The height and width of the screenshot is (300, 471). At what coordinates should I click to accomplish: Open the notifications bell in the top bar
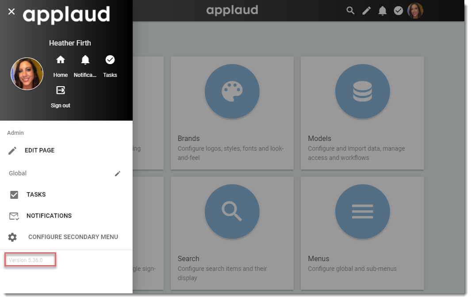tap(383, 11)
